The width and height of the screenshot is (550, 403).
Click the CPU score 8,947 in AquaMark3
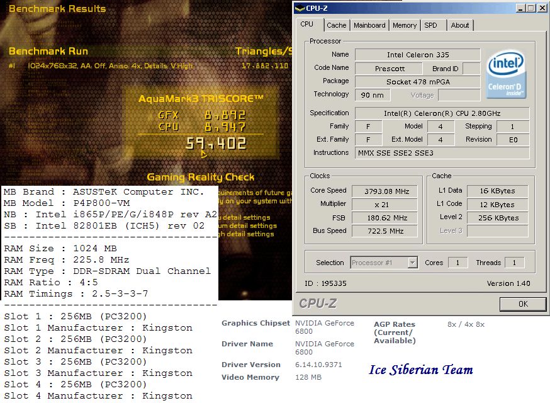coord(225,127)
